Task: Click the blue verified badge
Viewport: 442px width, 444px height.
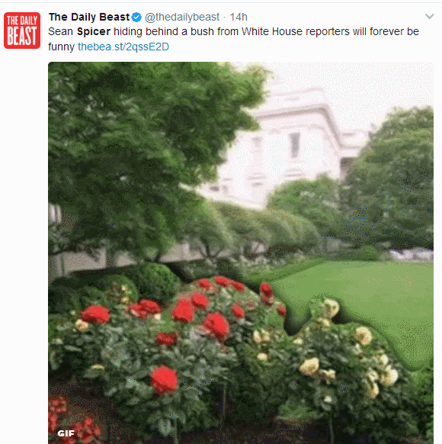Action: coord(137,18)
